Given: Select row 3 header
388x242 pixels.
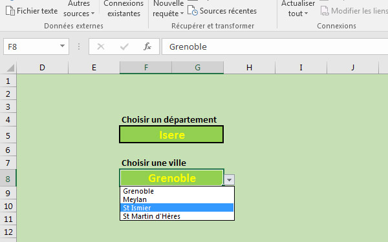Looking at the screenshot, I should click(x=8, y=106).
